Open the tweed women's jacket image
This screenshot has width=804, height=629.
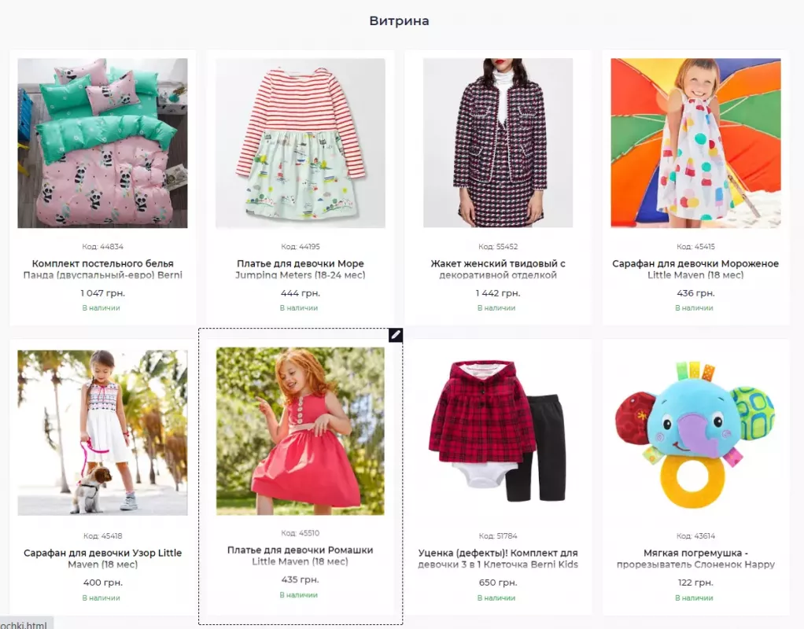[498, 143]
